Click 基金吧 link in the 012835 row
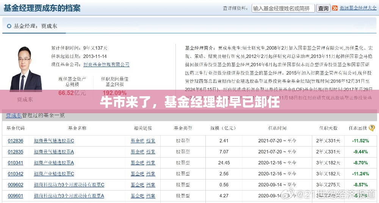This screenshot has width=379, height=203. click(137, 152)
